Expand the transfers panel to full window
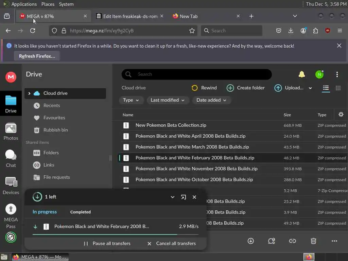348x261 pixels. click(183, 197)
